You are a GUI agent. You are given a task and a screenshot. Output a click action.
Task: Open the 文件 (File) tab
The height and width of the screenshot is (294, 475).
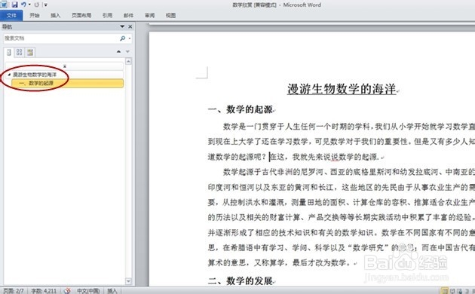[11, 15]
